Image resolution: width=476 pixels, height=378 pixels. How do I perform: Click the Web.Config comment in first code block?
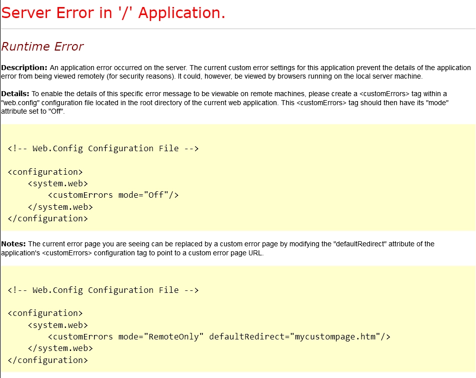click(103, 148)
